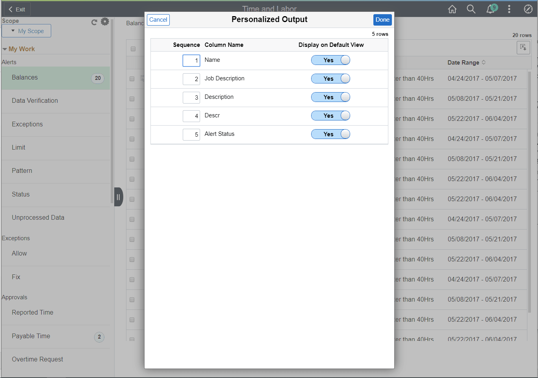Refresh the Scope panel
538x378 pixels.
(94, 22)
